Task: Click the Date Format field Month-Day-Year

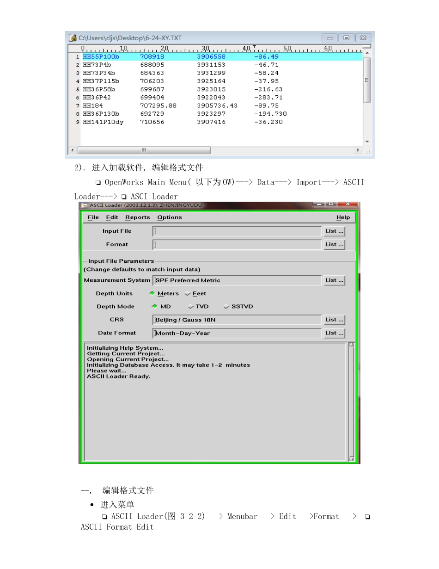Action: point(237,333)
